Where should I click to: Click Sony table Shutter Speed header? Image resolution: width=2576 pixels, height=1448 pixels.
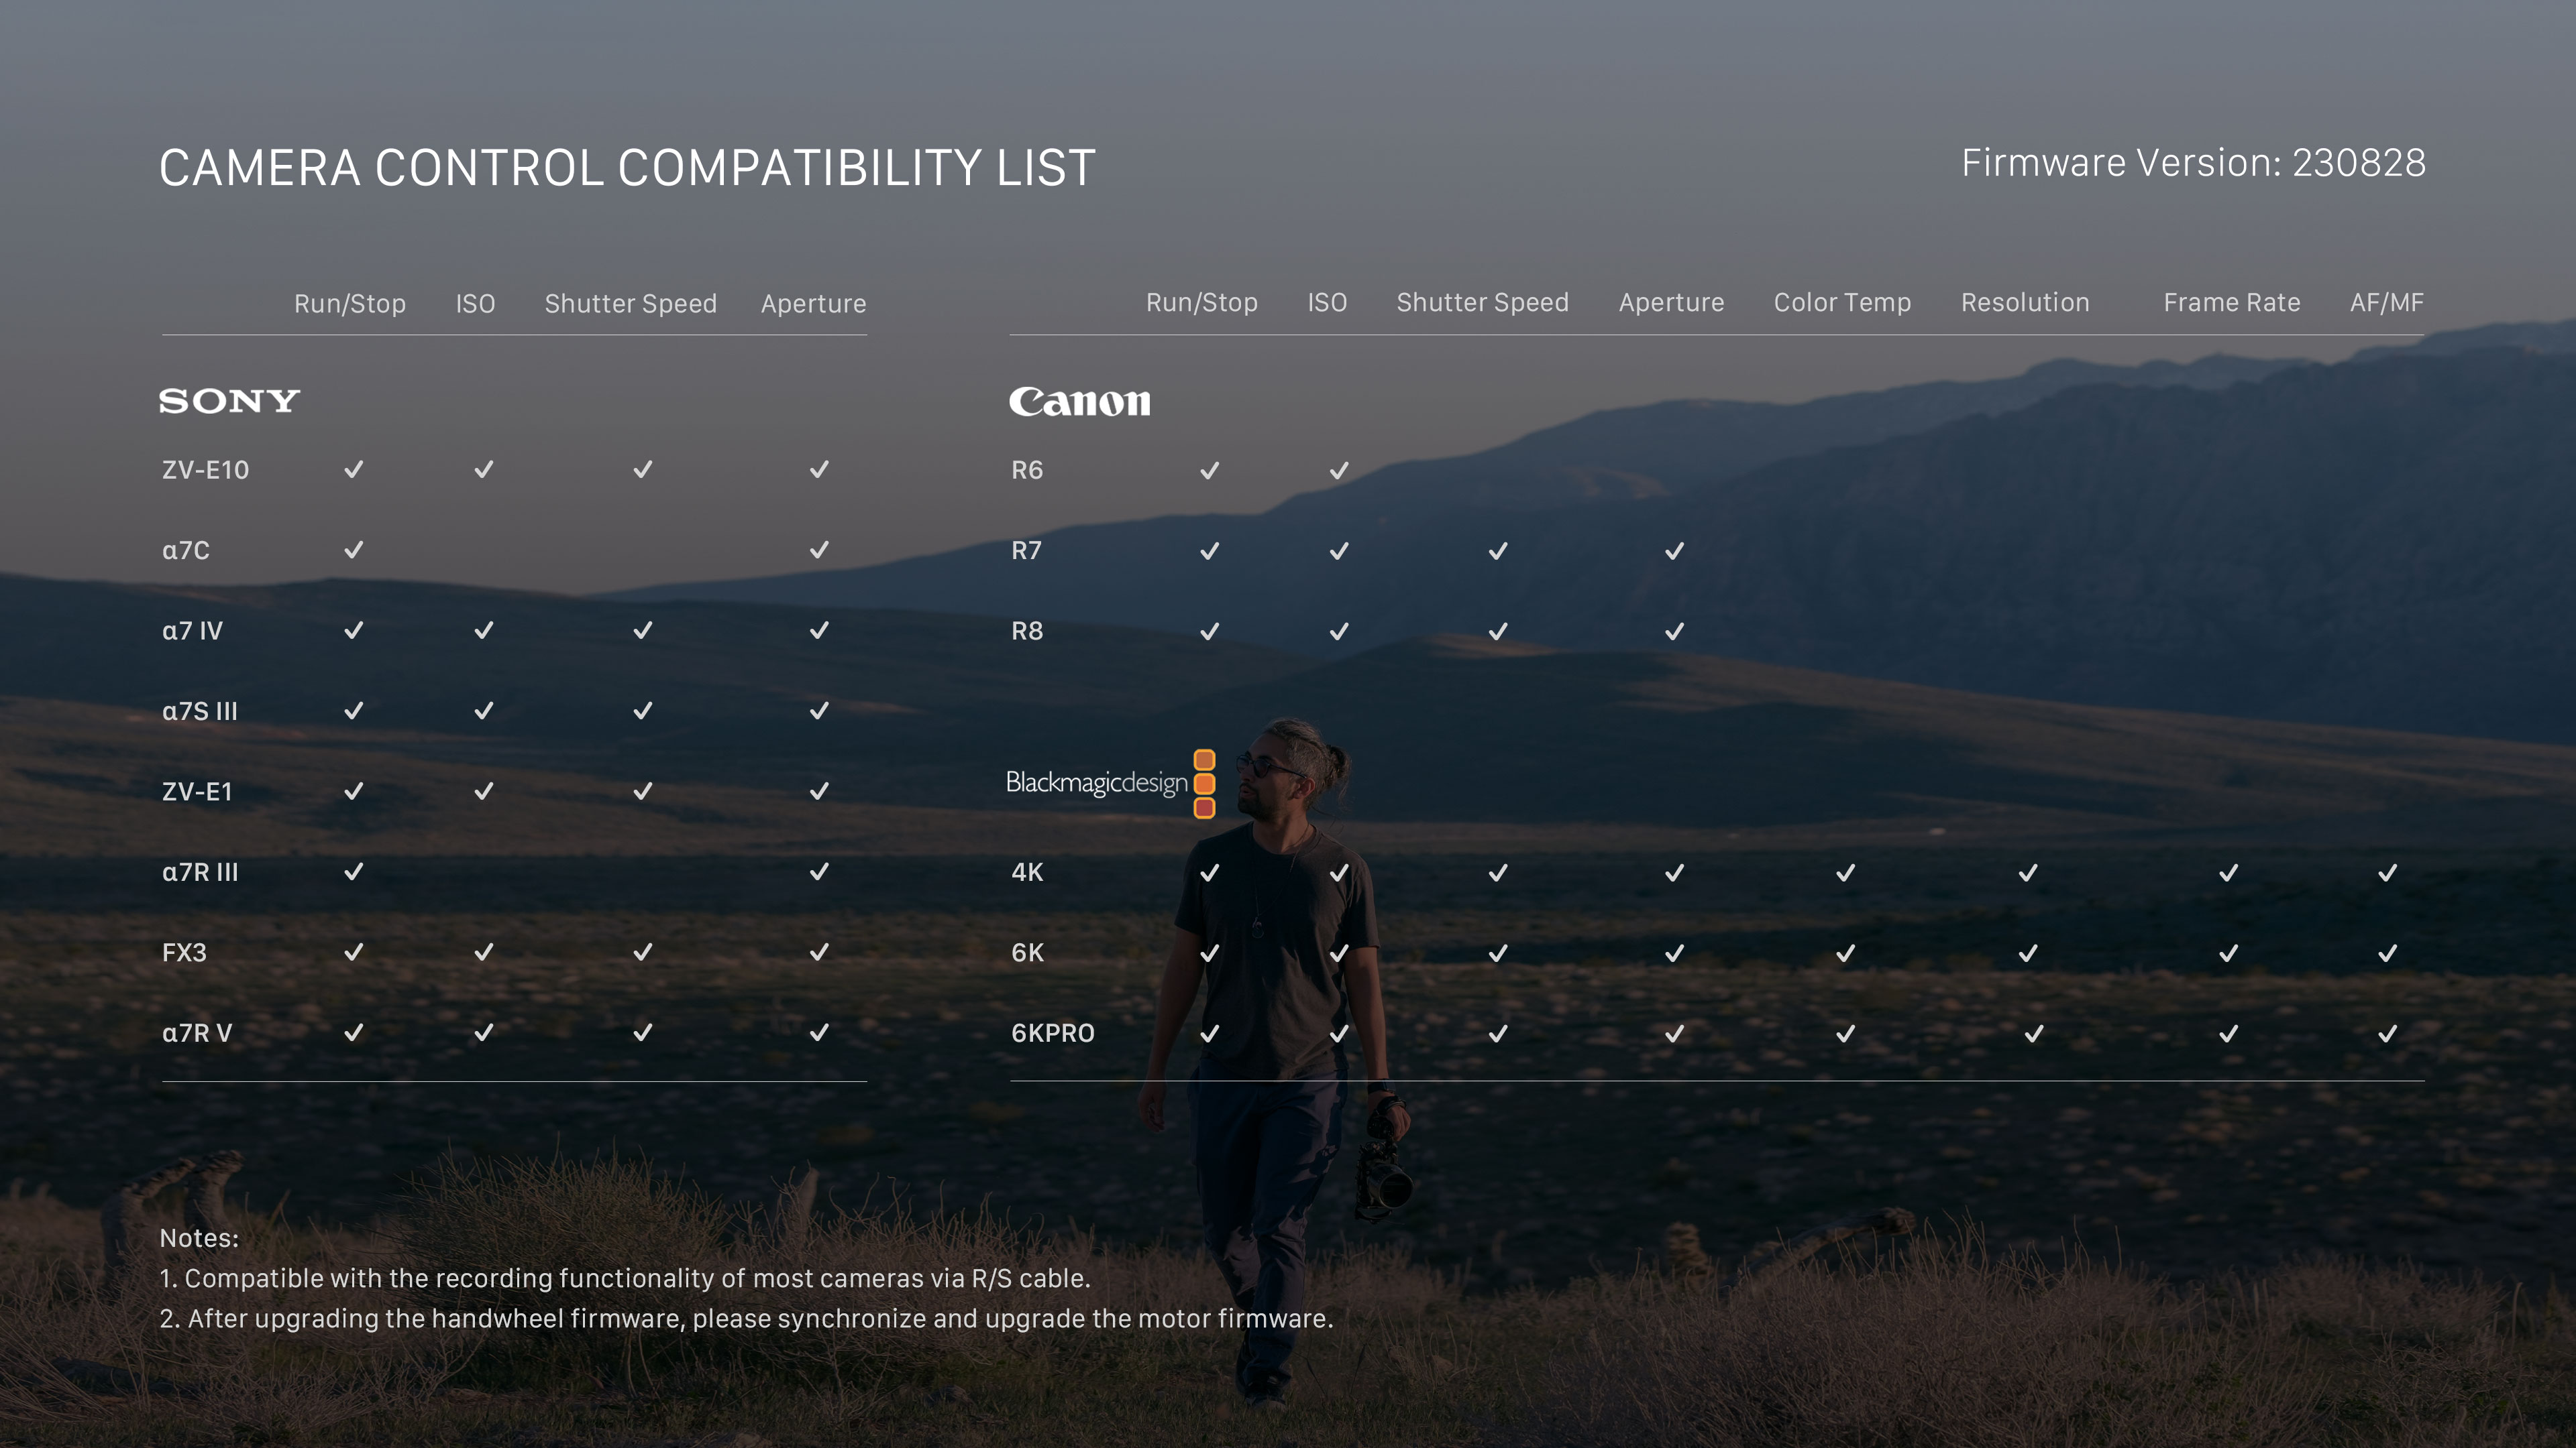(x=630, y=304)
